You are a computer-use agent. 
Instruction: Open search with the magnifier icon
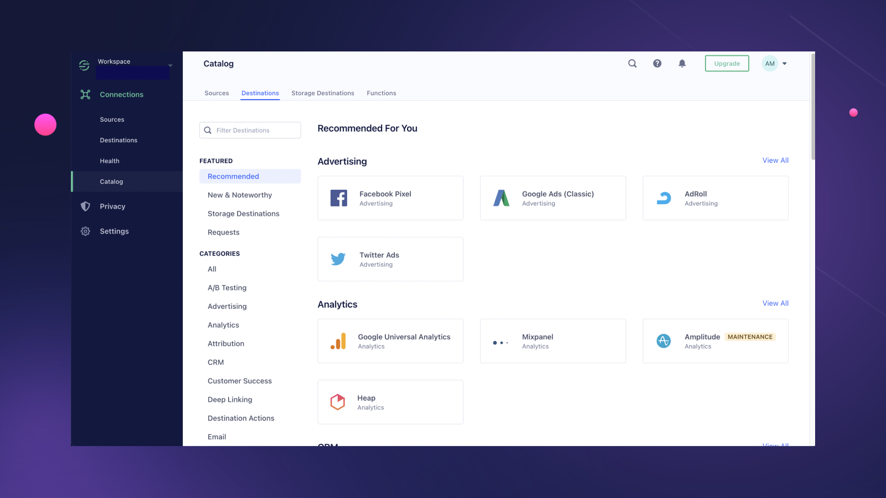click(632, 64)
